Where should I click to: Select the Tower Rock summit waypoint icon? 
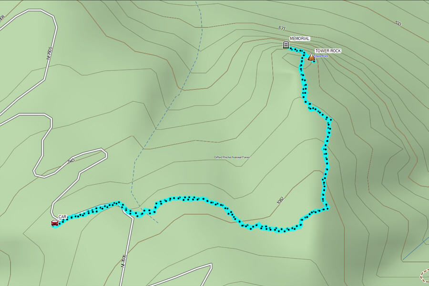pyautogui.click(x=311, y=57)
